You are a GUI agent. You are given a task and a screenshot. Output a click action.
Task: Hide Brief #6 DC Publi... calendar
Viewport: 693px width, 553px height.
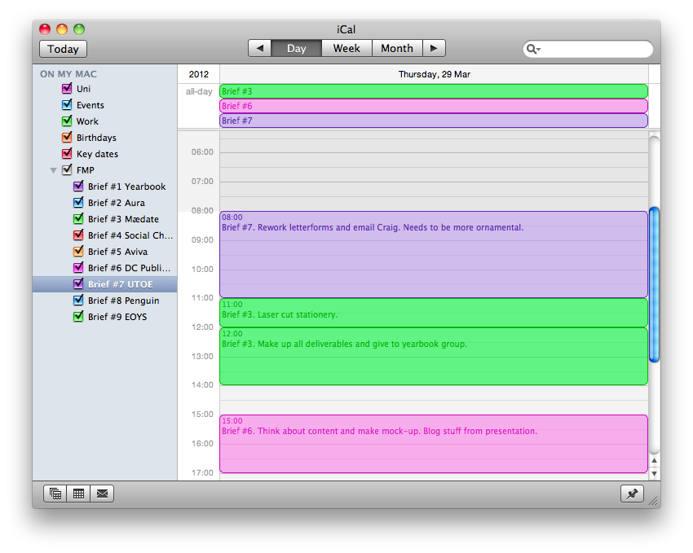pyautogui.click(x=78, y=267)
